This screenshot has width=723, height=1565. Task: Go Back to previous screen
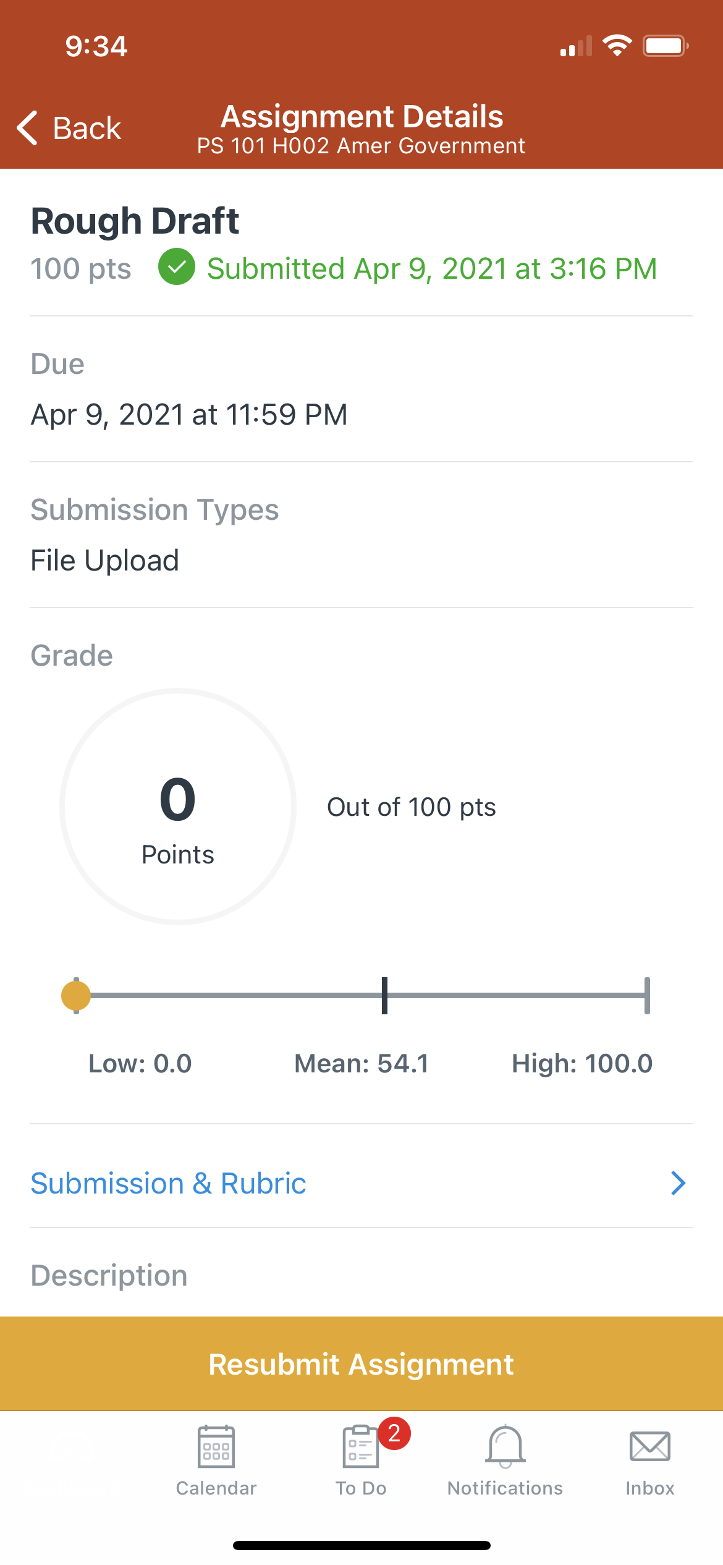click(x=69, y=128)
